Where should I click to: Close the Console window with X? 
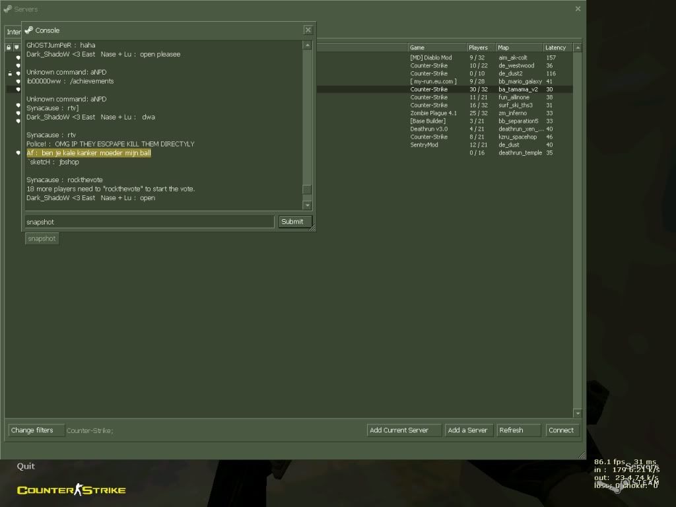click(308, 30)
